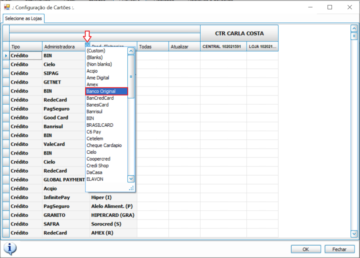Image resolution: width=360 pixels, height=258 pixels.
Task: Minimize the Configuração de Cartões window
Action: pos(310,7)
